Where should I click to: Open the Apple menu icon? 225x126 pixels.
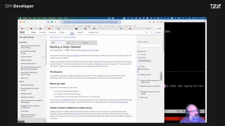[x=20, y=18]
